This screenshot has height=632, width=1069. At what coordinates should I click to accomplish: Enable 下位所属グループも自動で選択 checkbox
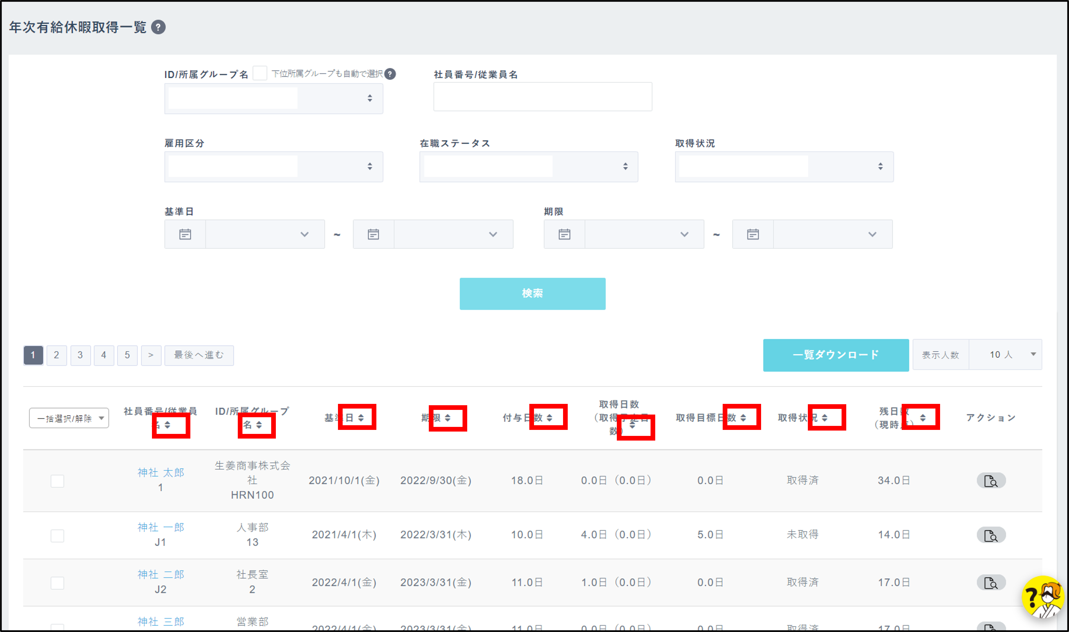point(260,73)
